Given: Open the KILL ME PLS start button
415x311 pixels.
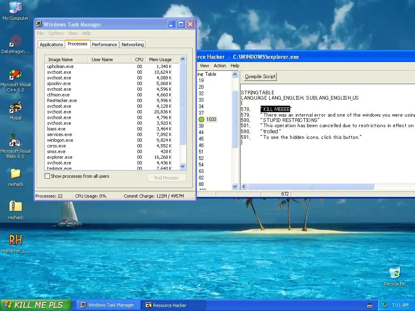Looking at the screenshot, I should 36,305.
